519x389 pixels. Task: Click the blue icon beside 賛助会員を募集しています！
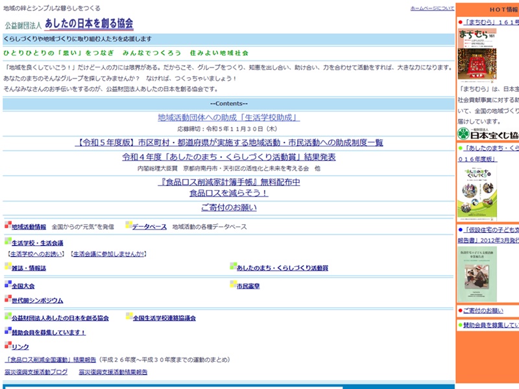[x=8, y=331]
